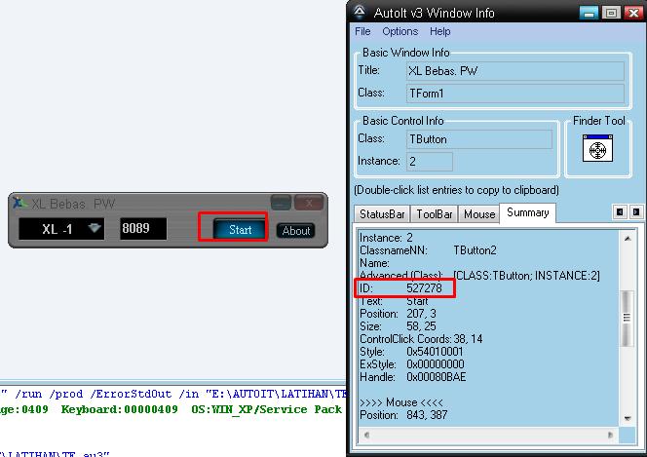Switch to the ToolBar tab

(434, 214)
